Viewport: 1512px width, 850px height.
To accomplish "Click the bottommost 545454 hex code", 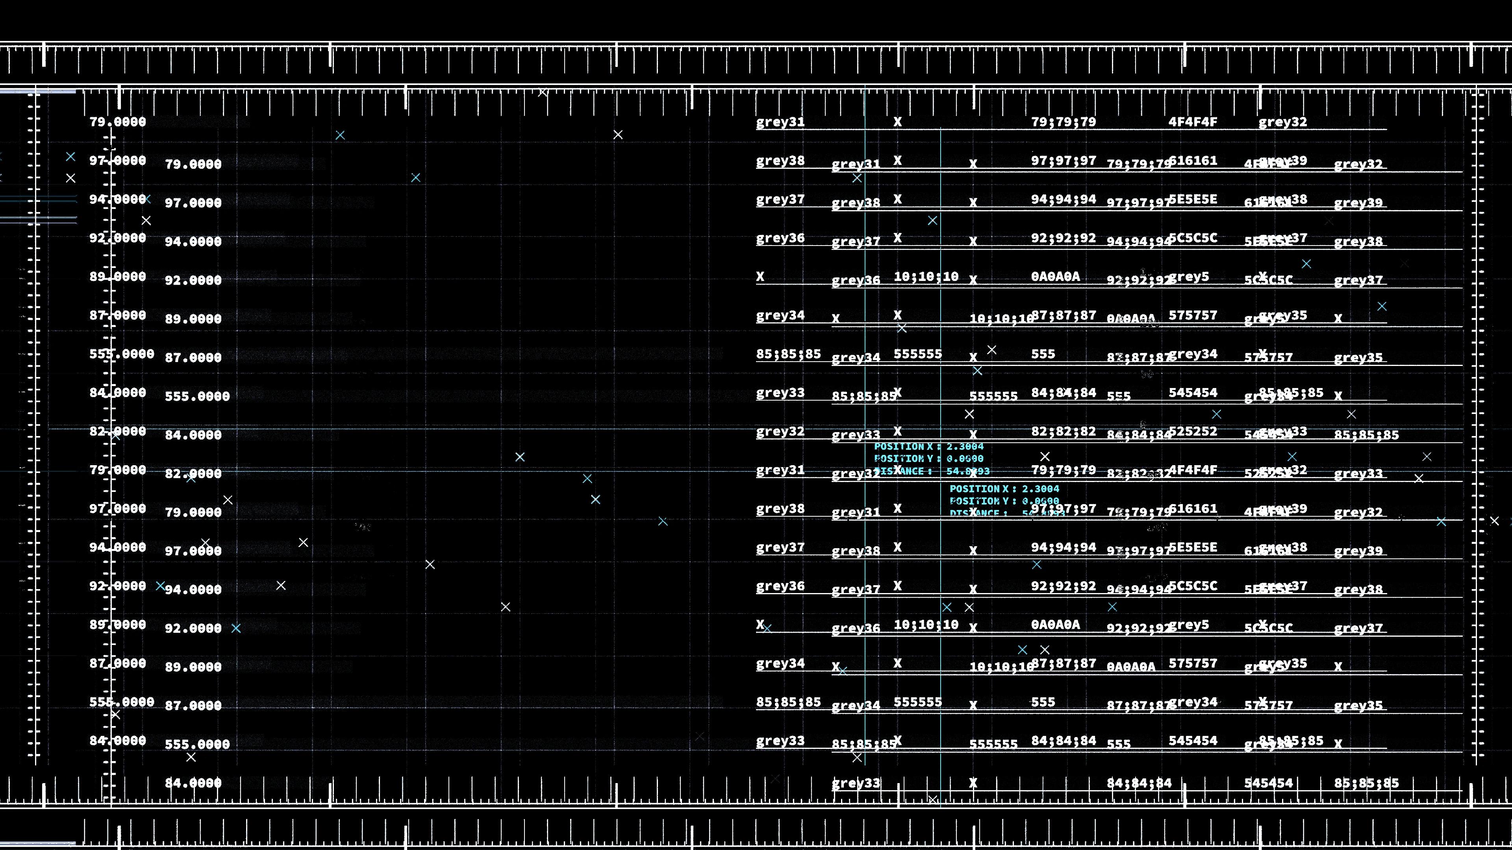I will click(1268, 783).
